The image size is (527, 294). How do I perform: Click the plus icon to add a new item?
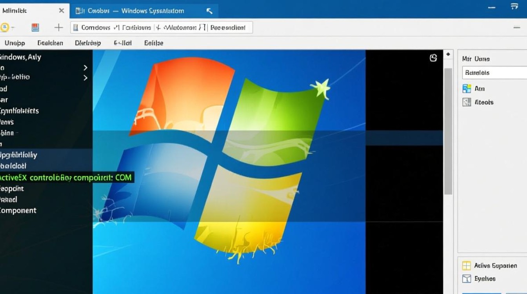coord(58,27)
